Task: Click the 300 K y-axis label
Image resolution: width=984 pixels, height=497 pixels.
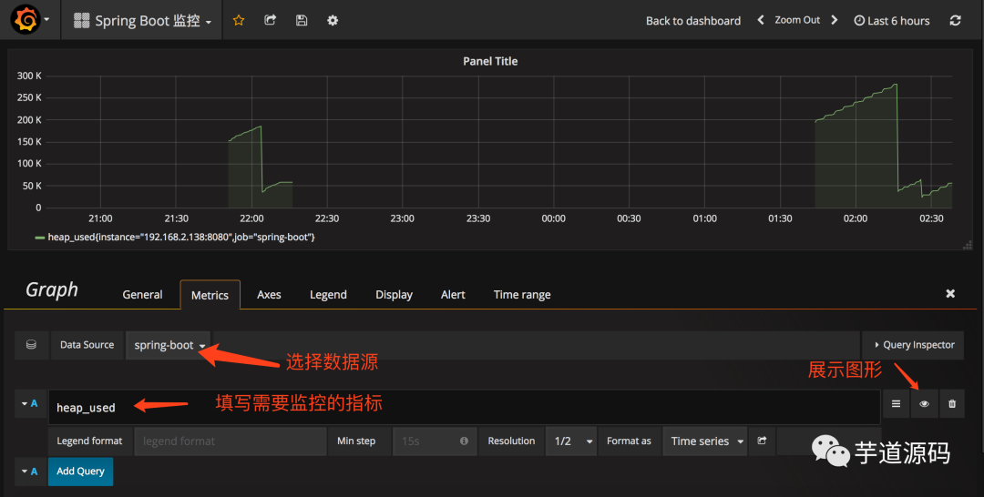Action: coord(29,76)
